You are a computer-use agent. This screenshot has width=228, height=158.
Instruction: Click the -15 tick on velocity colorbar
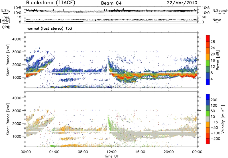[x=214, y=122]
